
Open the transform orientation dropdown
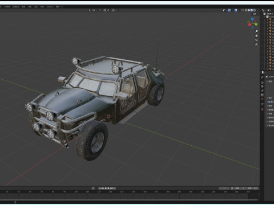[x=92, y=10]
